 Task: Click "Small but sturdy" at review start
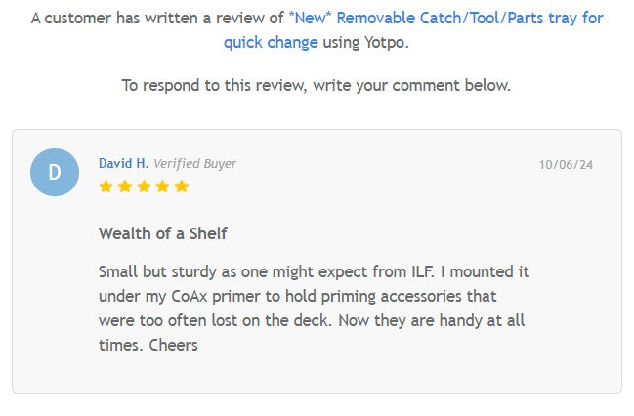pos(156,271)
